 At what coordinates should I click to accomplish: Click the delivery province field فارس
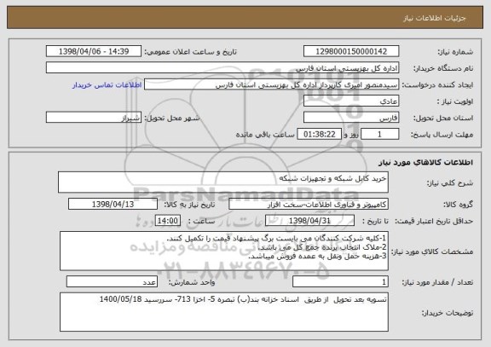click(351, 118)
